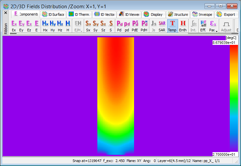Click the Adjust button
The height and width of the screenshot is (166, 241).
click(x=226, y=26)
